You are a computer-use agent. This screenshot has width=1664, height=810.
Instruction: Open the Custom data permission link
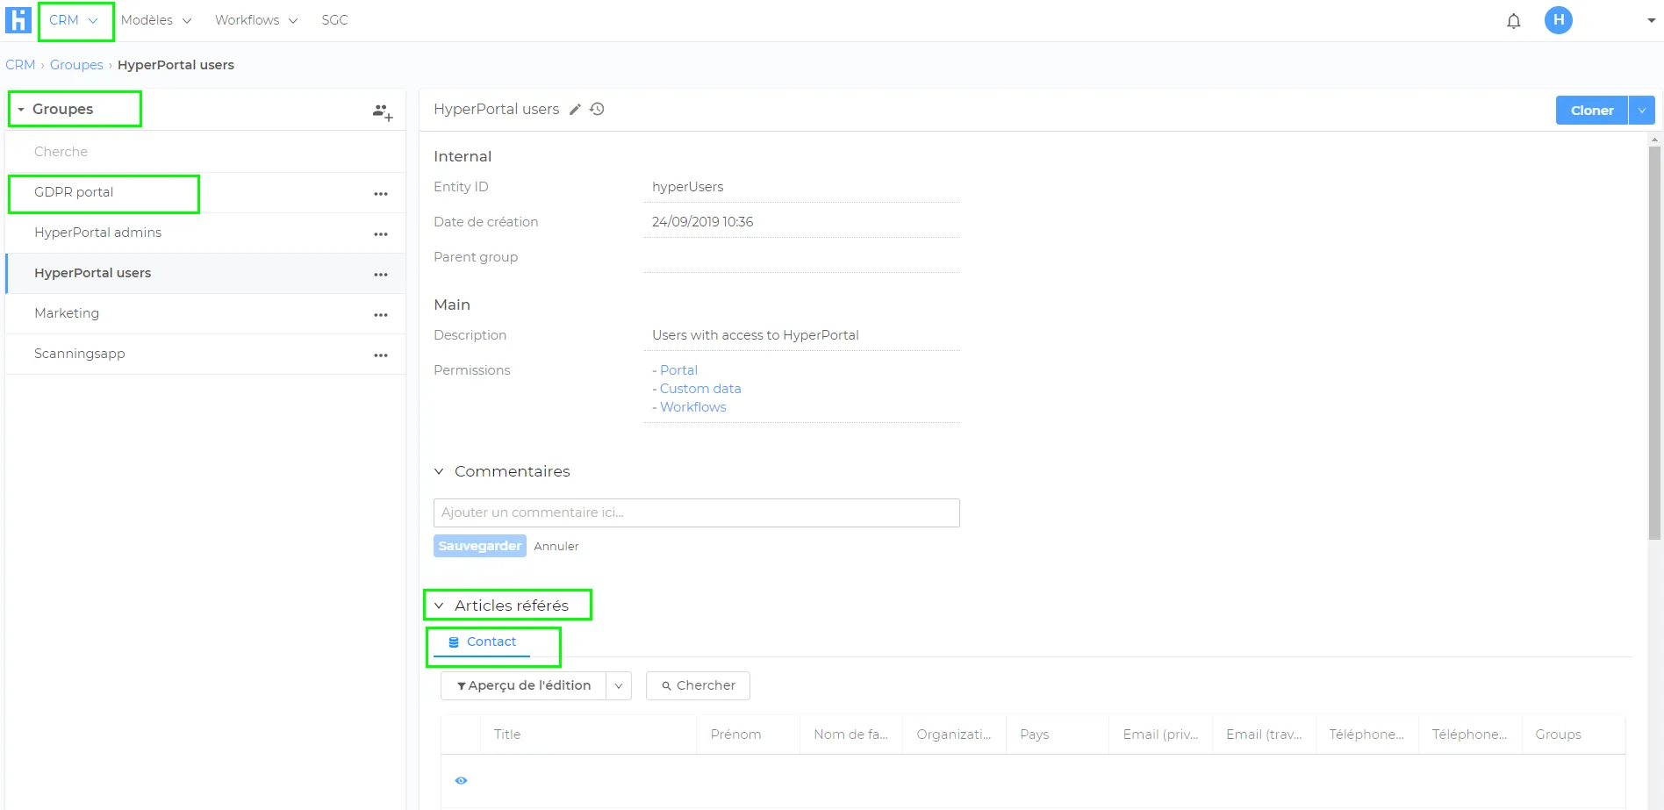(x=700, y=389)
